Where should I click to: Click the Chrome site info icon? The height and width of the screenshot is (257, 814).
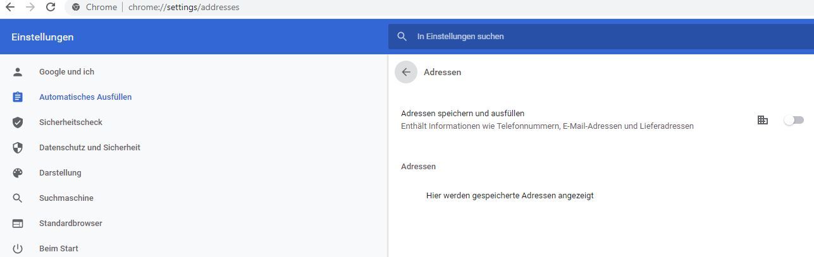pyautogui.click(x=76, y=7)
